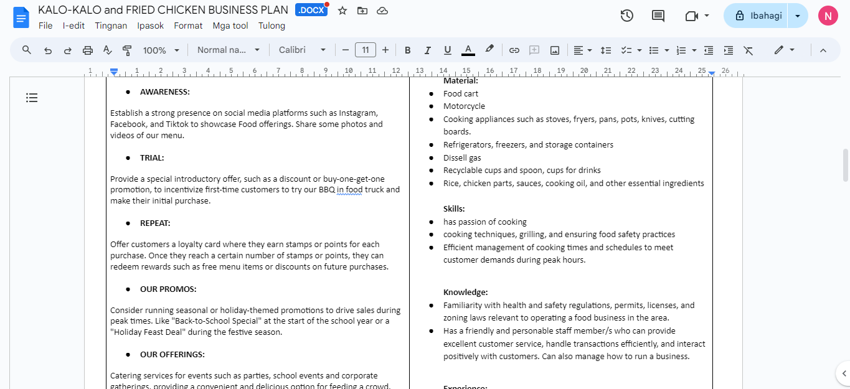Viewport: 850px width, 389px height.
Task: Activate the paint format tool
Action: pyautogui.click(x=127, y=50)
